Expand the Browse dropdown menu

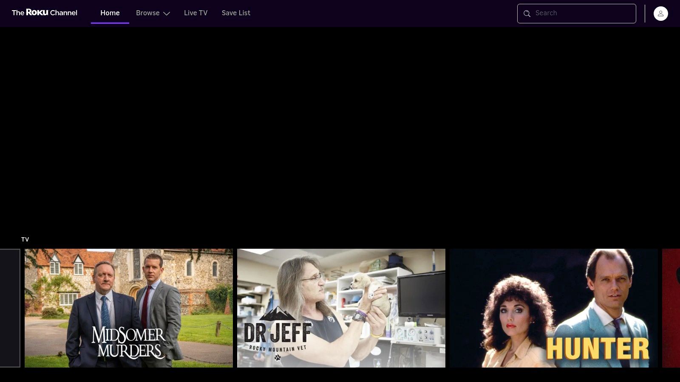[x=153, y=13]
